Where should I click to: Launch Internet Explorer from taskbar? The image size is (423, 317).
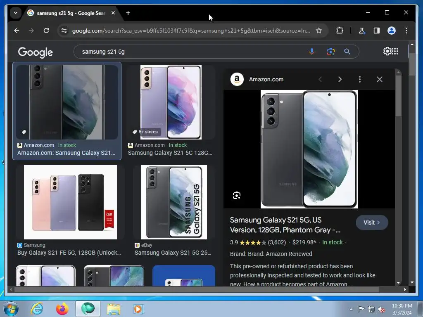37,309
